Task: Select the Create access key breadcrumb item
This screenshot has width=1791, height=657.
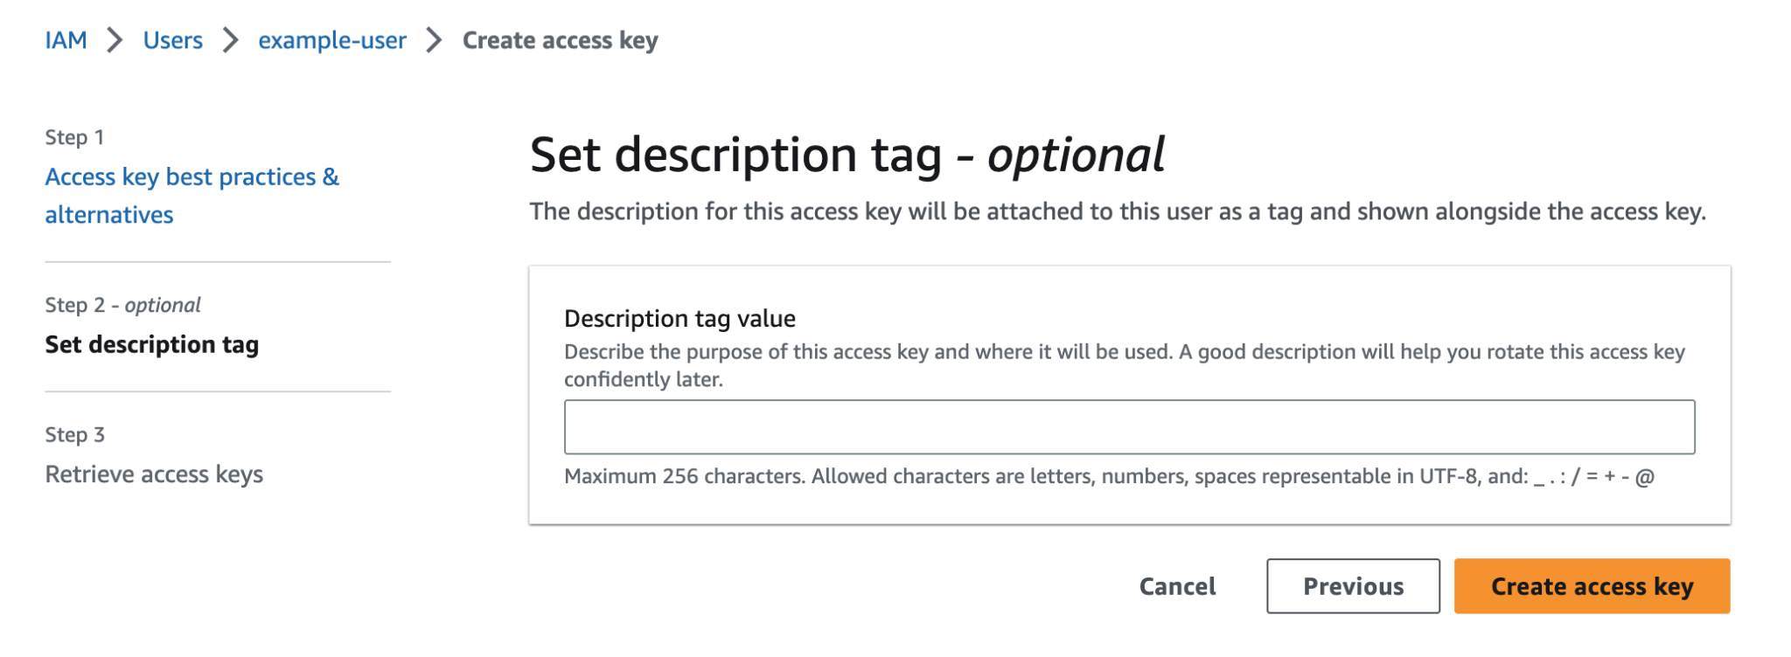Action: pyautogui.click(x=559, y=40)
